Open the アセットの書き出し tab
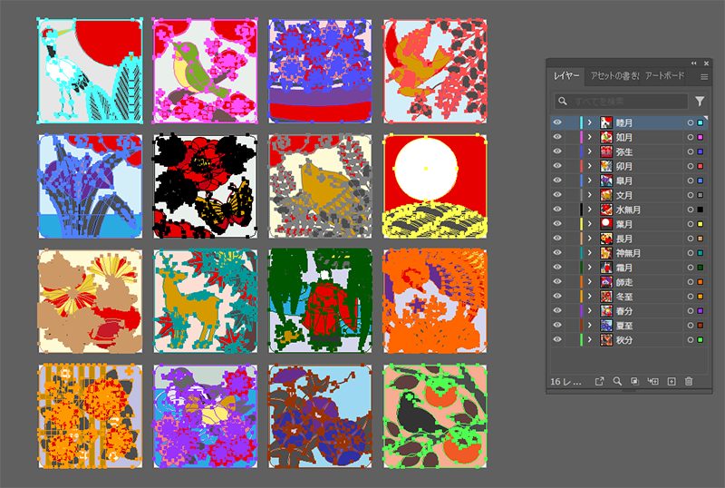The width and height of the screenshot is (725, 488). tap(612, 77)
